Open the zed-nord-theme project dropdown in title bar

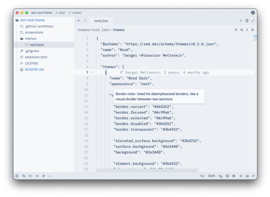point(41,13)
